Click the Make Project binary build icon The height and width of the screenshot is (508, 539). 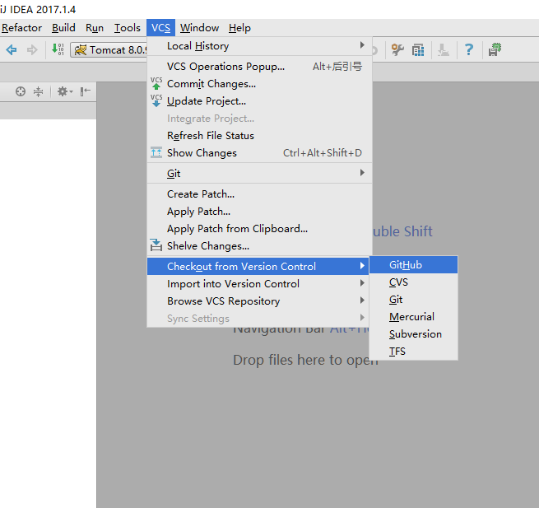coord(58,49)
